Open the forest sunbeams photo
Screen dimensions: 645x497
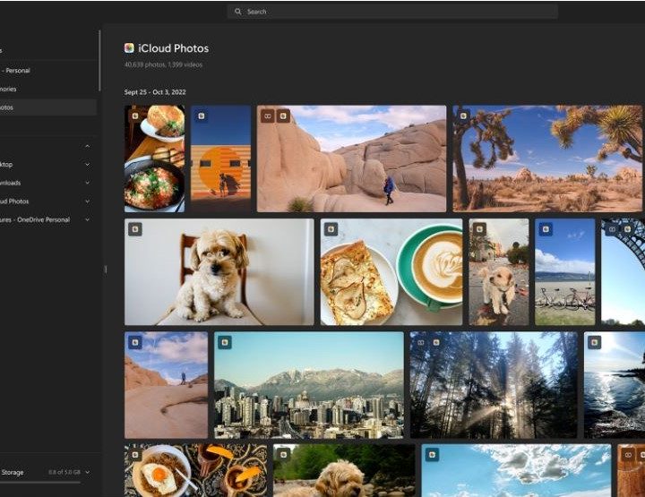494,385
